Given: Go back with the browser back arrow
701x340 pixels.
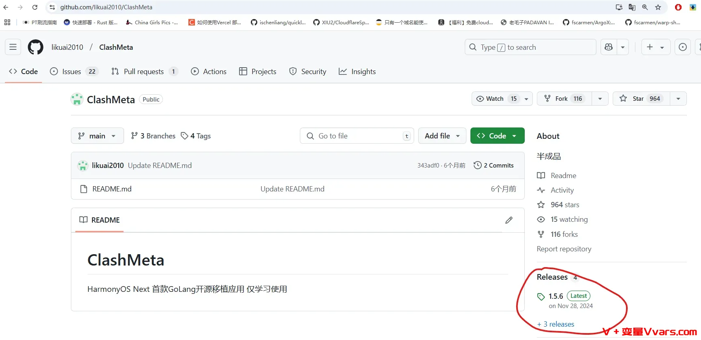Looking at the screenshot, I should coord(6,7).
